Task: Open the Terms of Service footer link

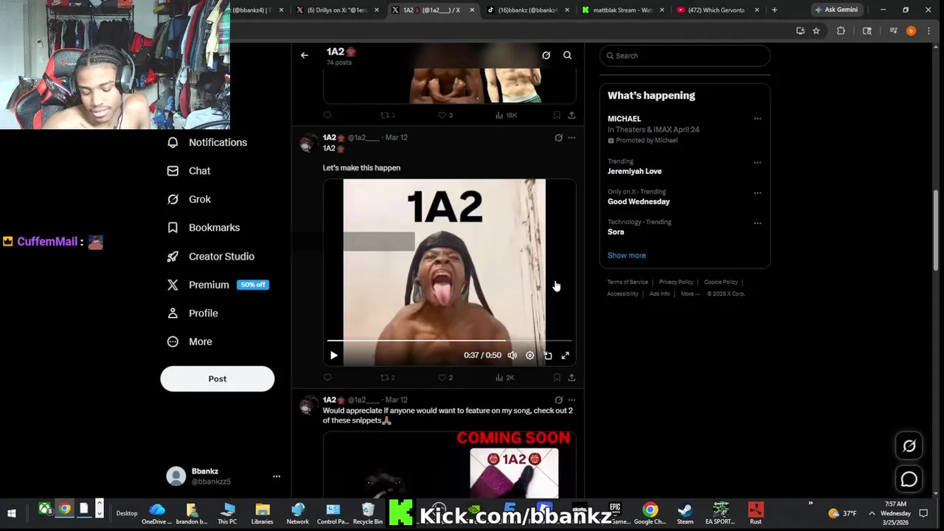Action: [628, 282]
